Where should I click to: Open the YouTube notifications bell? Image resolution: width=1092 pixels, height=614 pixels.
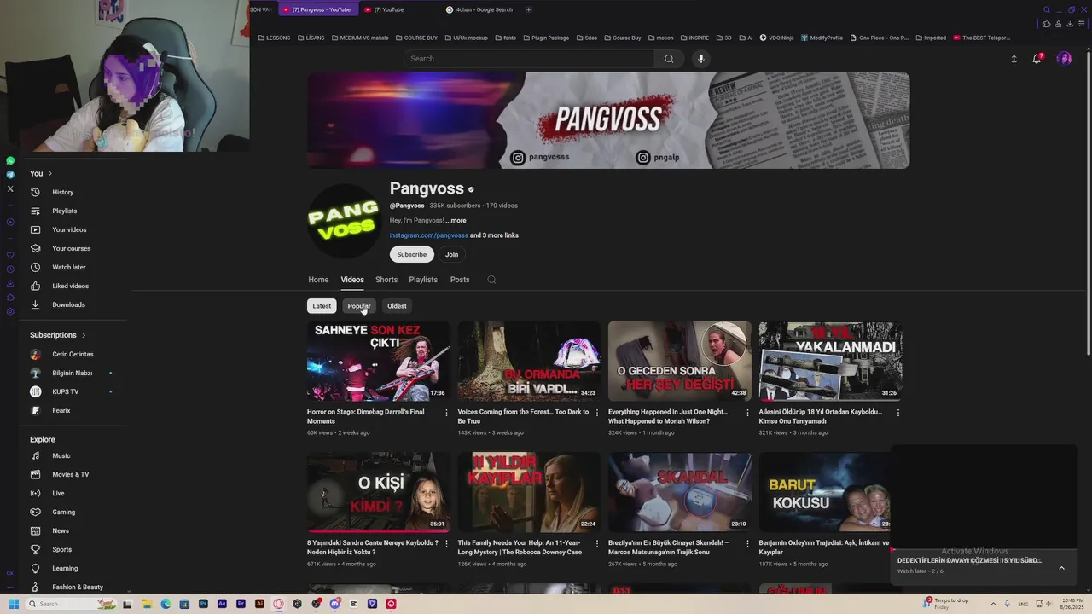click(x=1037, y=59)
